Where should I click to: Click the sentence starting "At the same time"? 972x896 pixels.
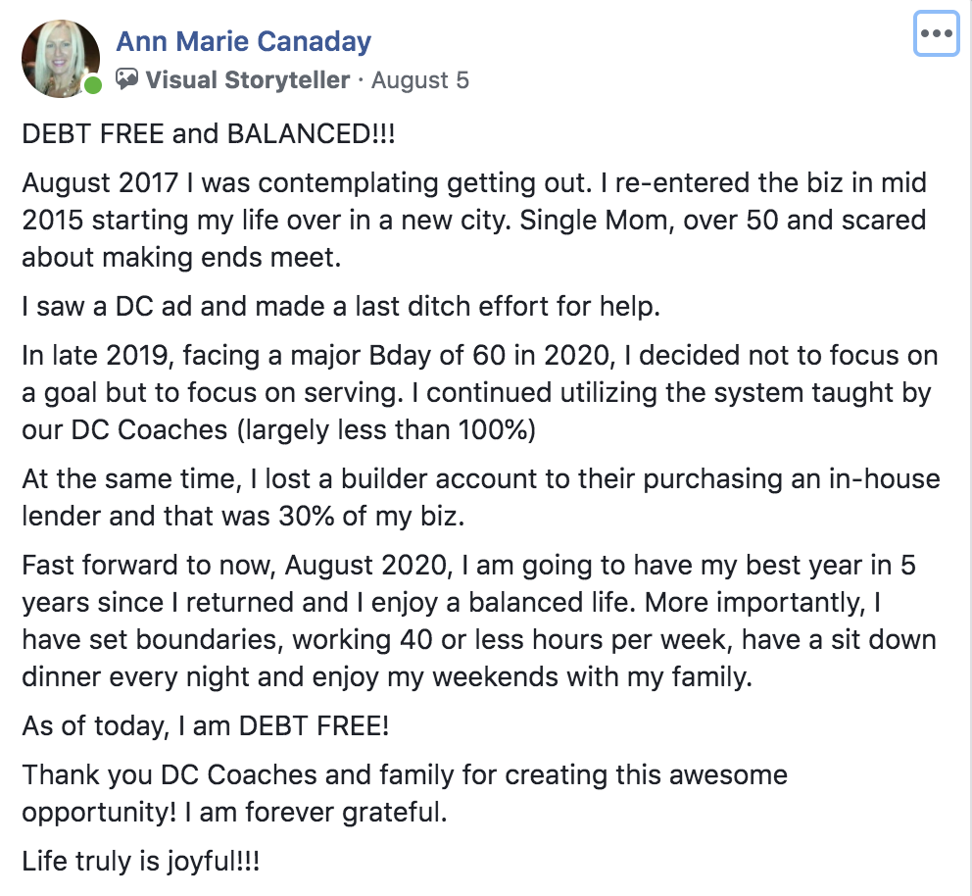click(480, 499)
